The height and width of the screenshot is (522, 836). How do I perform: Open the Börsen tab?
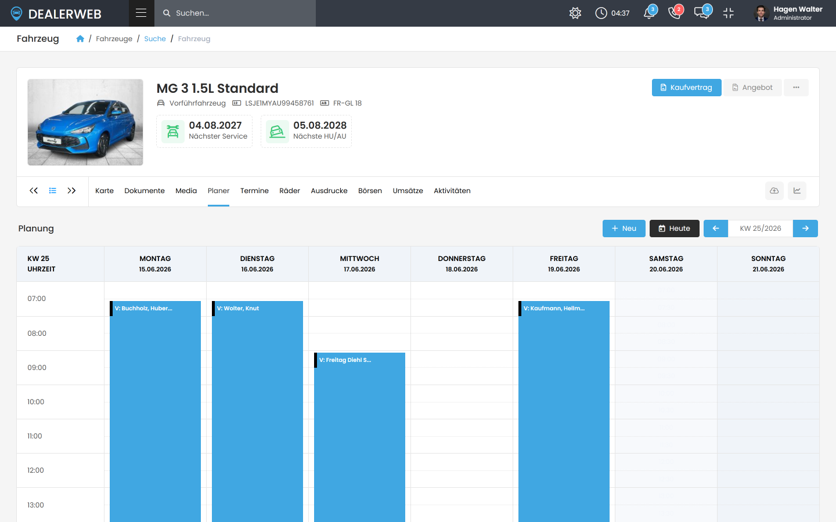coord(370,191)
